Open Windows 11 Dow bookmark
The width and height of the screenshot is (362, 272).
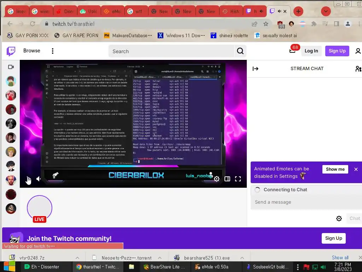(x=181, y=35)
